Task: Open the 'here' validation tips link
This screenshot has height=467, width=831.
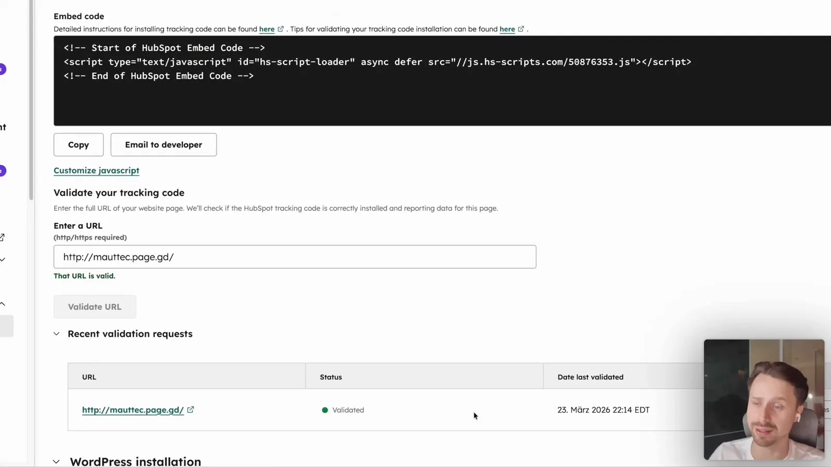Action: click(x=507, y=29)
